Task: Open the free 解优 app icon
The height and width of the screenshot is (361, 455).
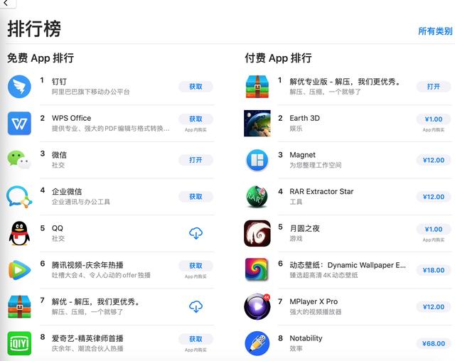Action: [19, 307]
